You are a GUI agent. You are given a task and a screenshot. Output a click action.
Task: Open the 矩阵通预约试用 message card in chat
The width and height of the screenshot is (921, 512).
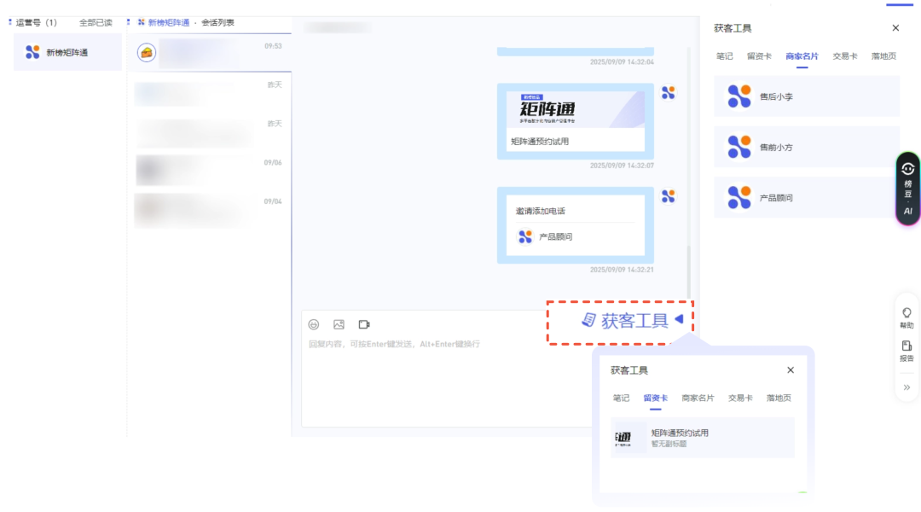tap(576, 121)
